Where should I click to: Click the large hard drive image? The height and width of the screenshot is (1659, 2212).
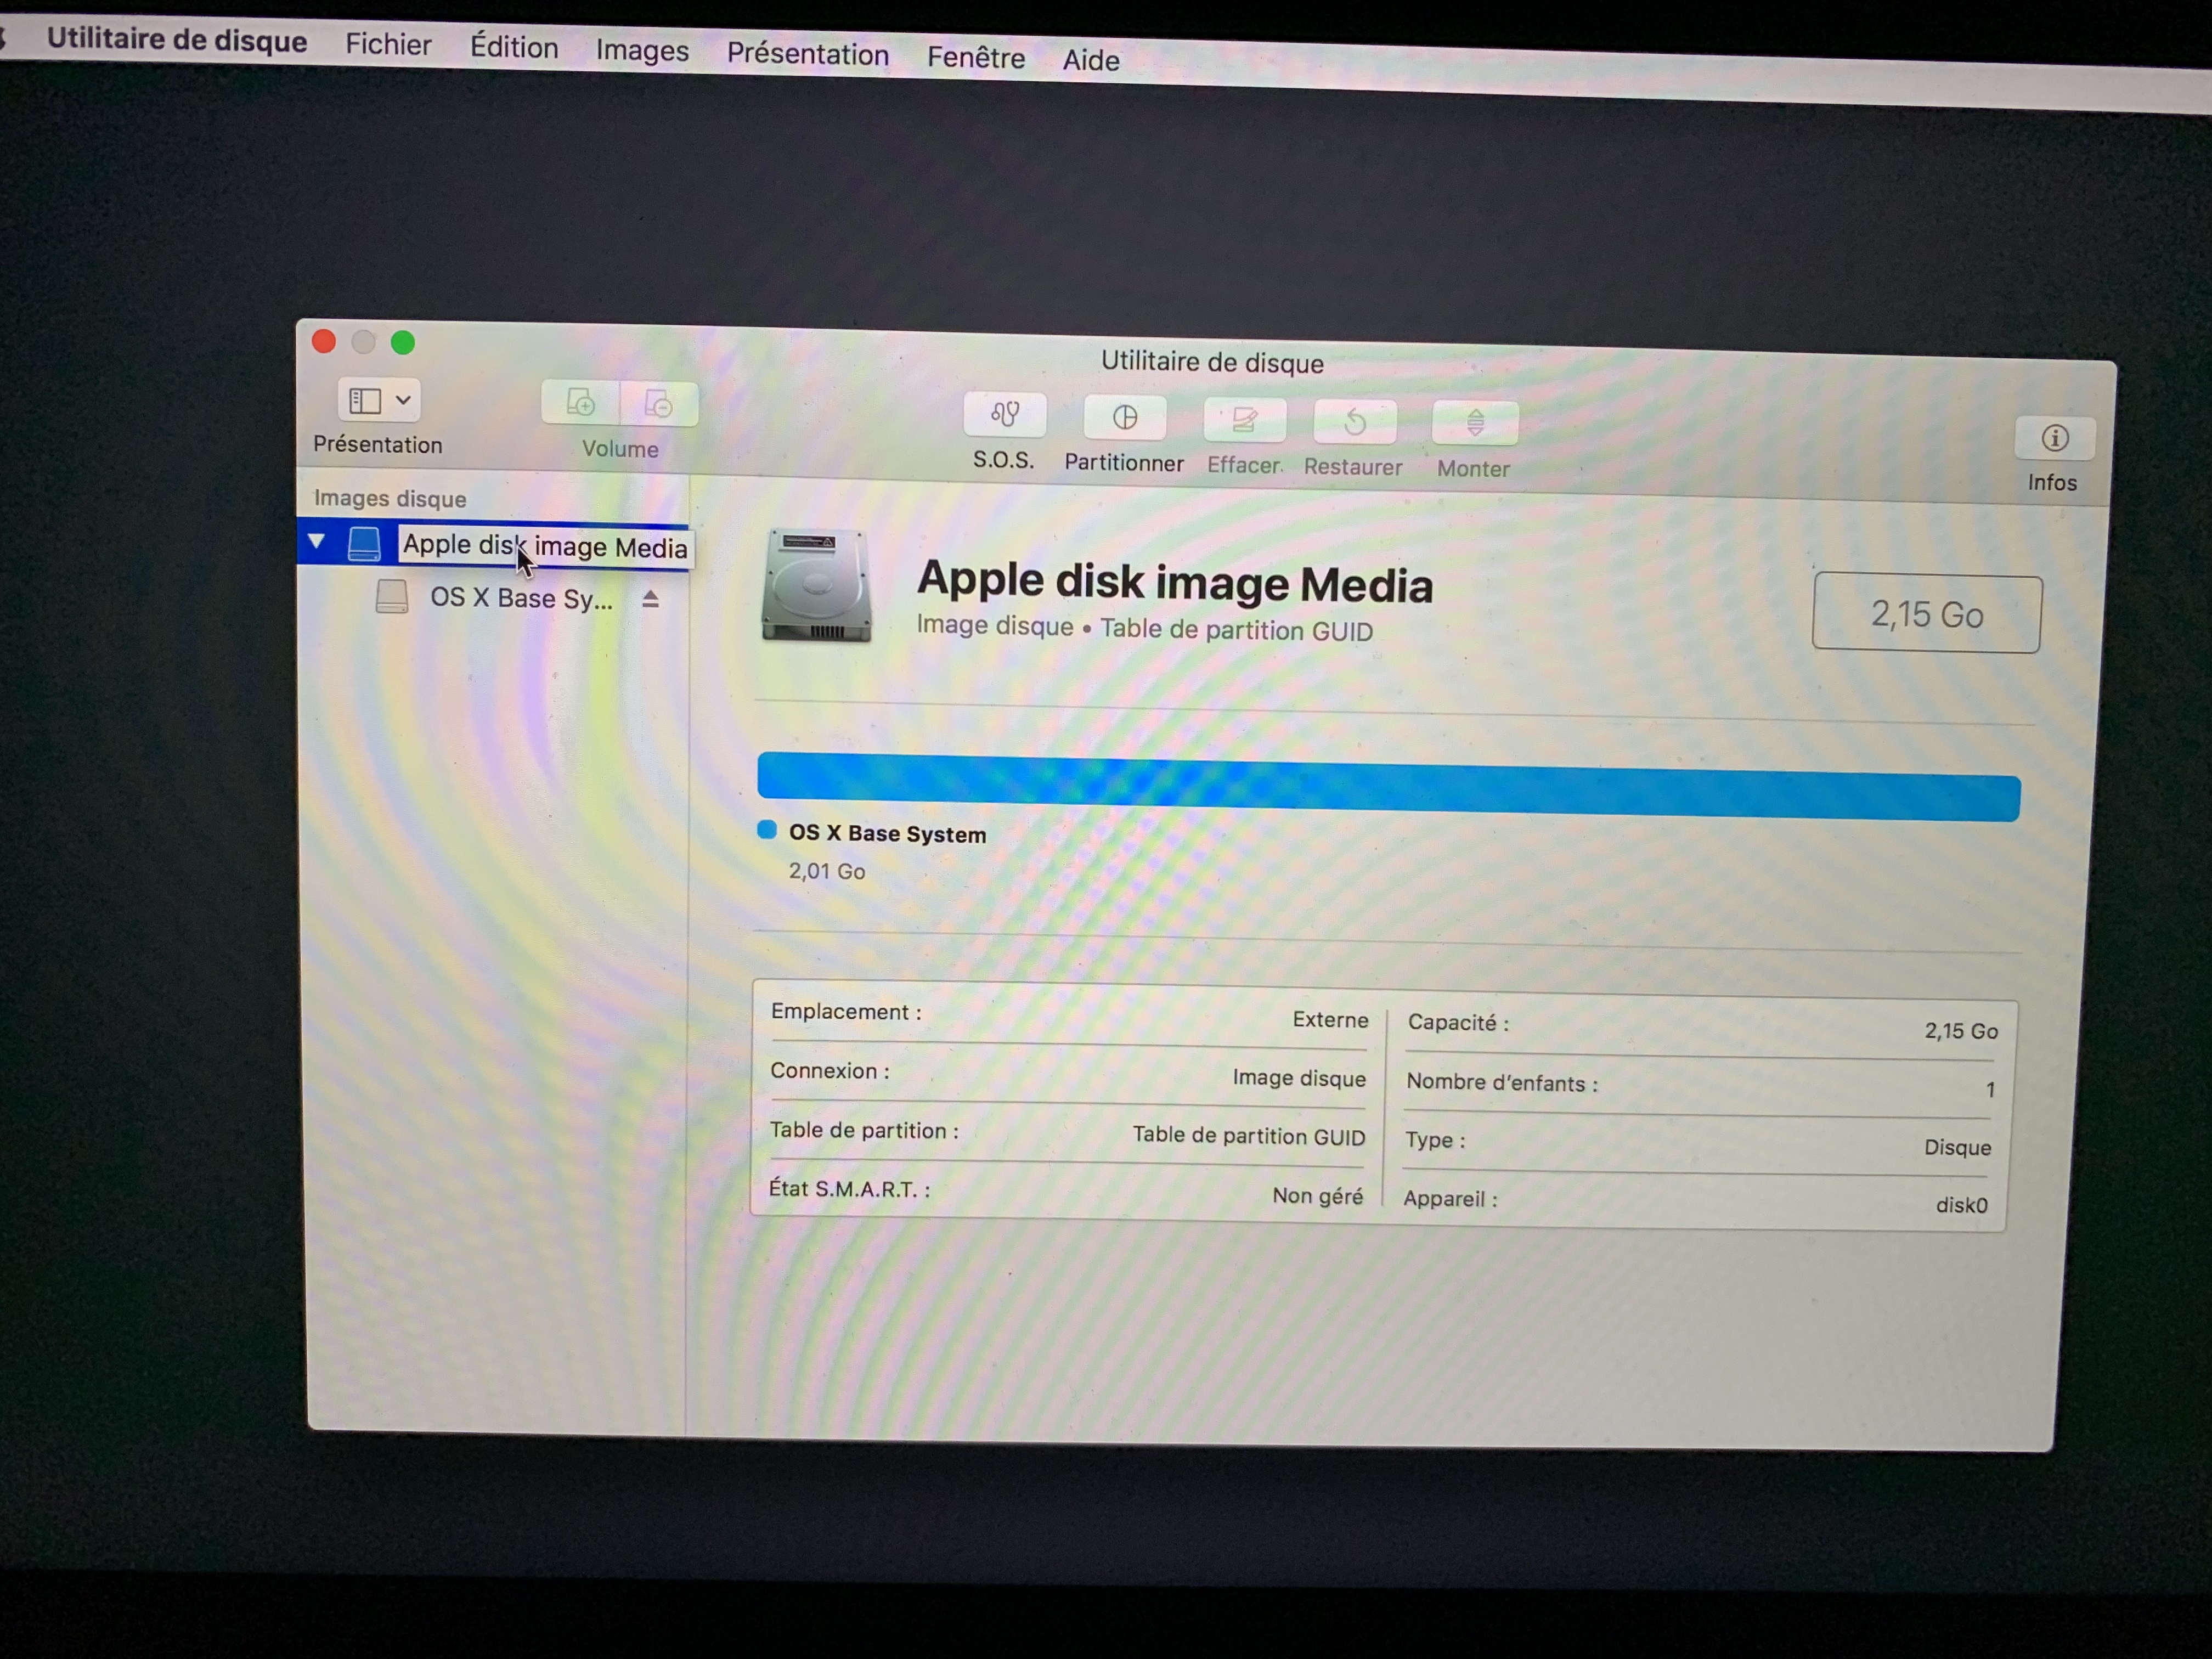[816, 586]
